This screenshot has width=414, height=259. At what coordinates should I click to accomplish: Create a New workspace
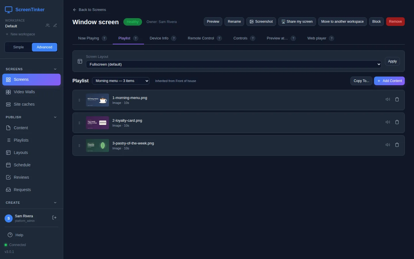pos(20,34)
